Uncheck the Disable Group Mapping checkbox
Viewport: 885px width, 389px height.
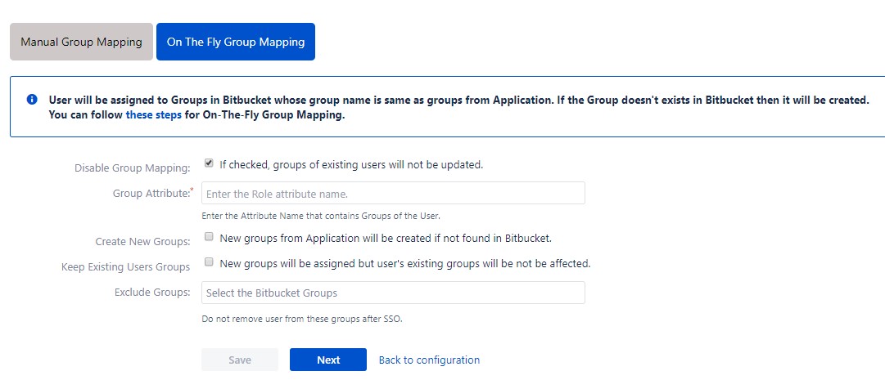point(209,163)
